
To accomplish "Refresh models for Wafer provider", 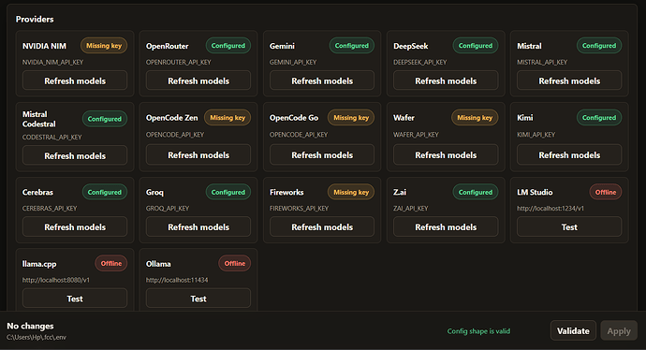I will [x=446, y=154].
